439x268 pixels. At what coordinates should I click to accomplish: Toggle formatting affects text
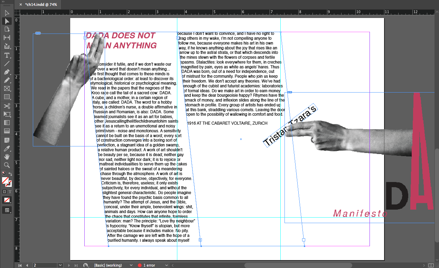point(10,192)
